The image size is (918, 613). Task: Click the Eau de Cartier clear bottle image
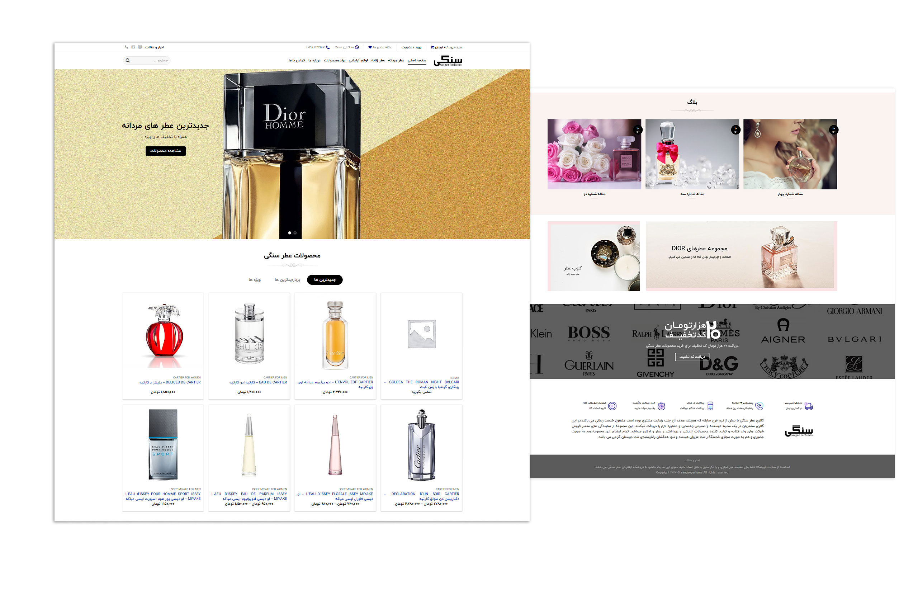[x=249, y=333]
